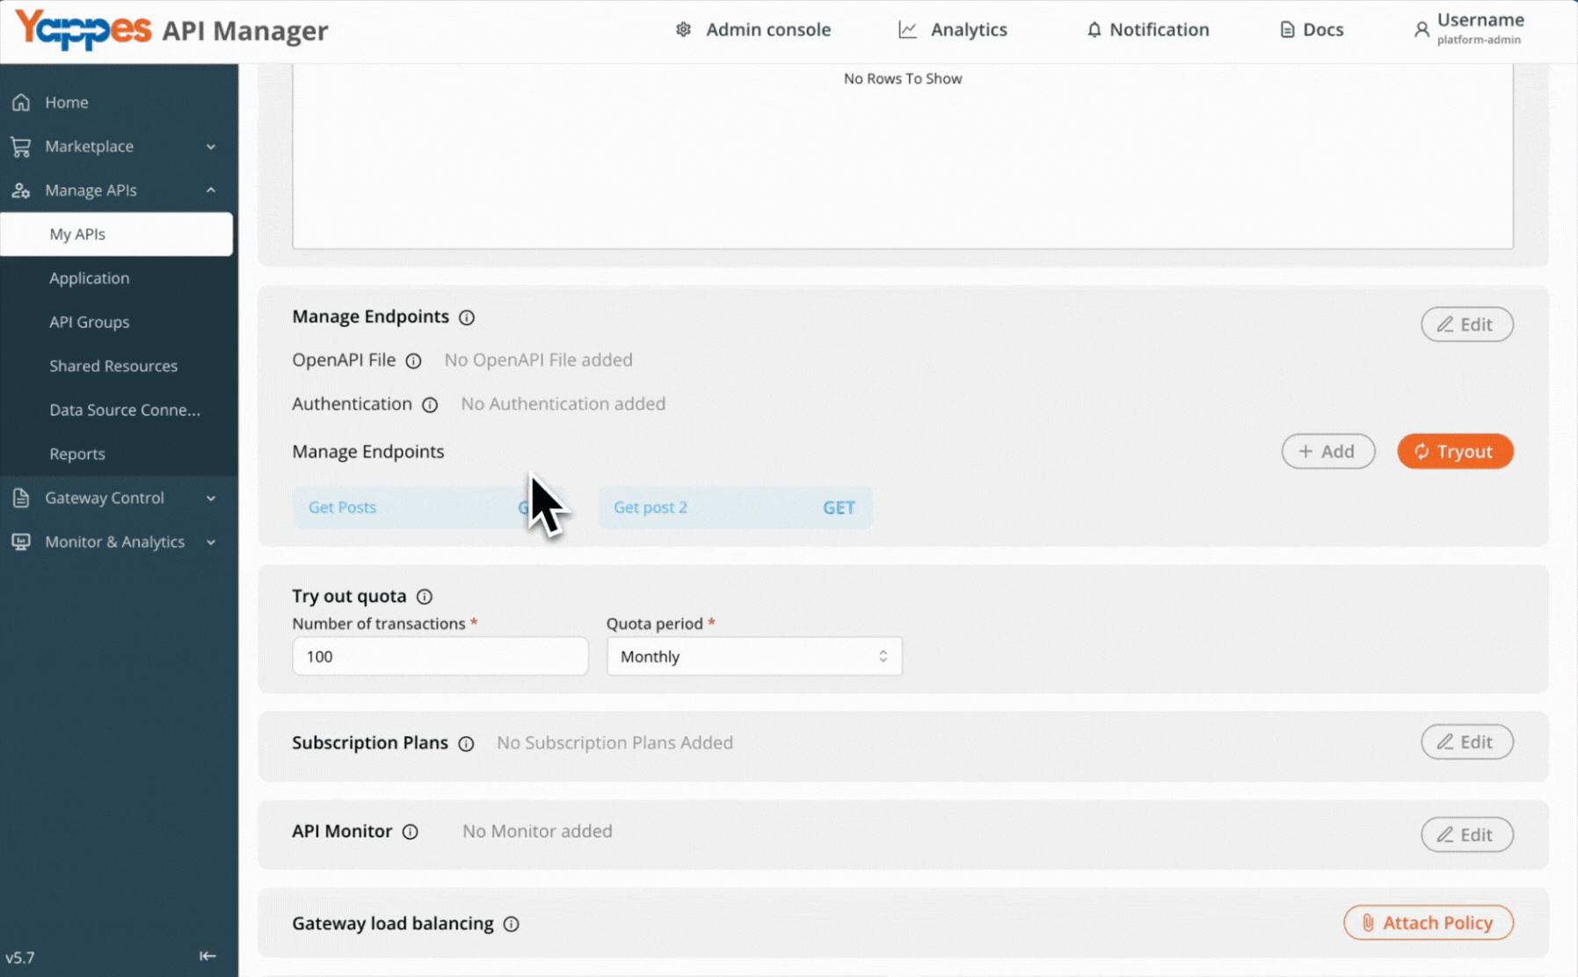Select My APIs in sidebar
Screen dimensions: 1578x977
click(x=117, y=234)
